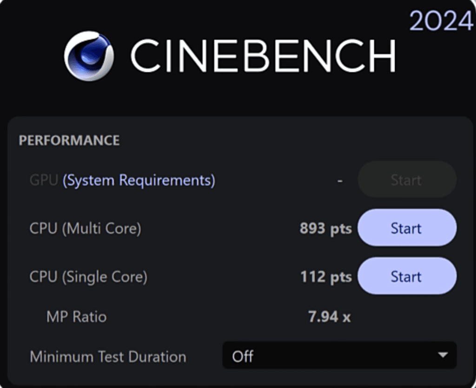The image size is (476, 388).
Task: Click the 112 pts single core score
Action: tap(325, 277)
